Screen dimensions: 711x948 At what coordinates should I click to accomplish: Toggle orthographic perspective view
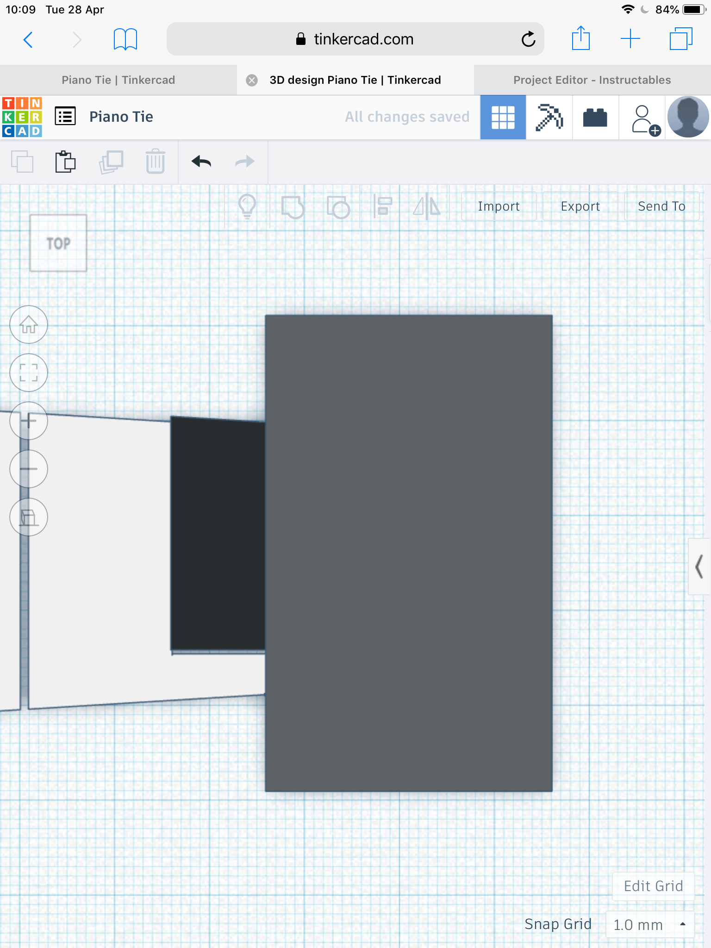point(29,517)
